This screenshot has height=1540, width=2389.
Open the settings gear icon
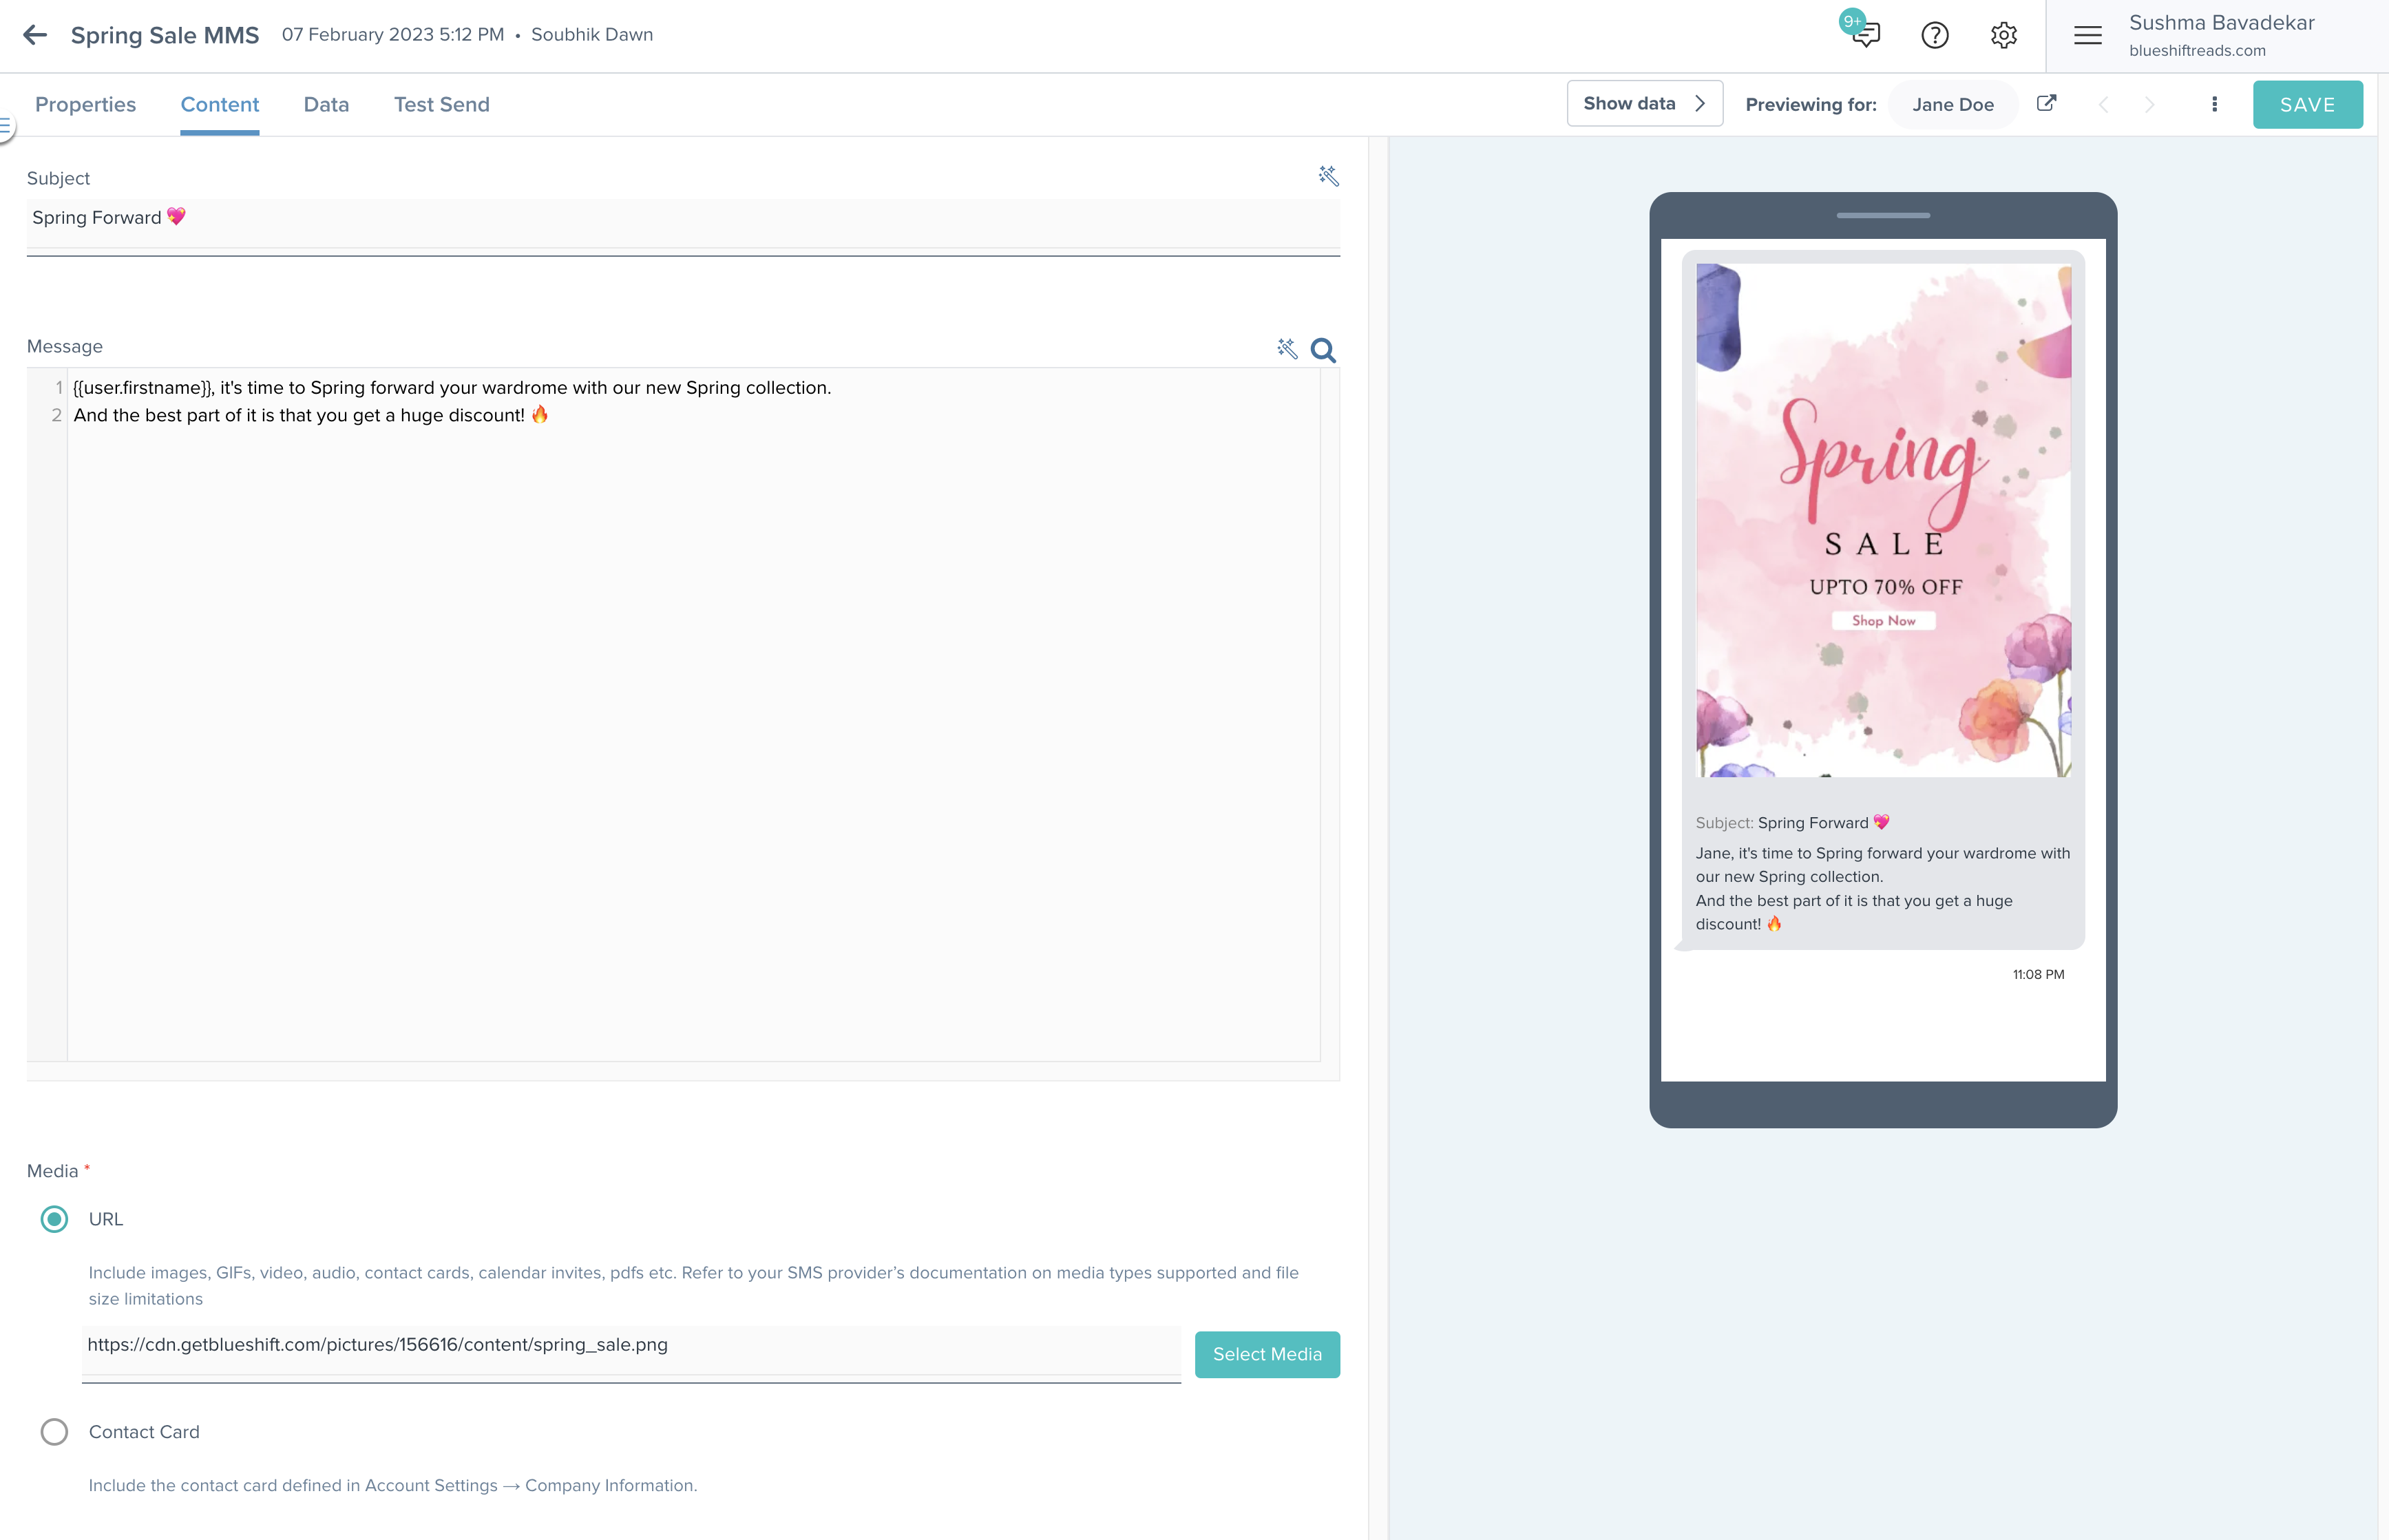[2003, 35]
